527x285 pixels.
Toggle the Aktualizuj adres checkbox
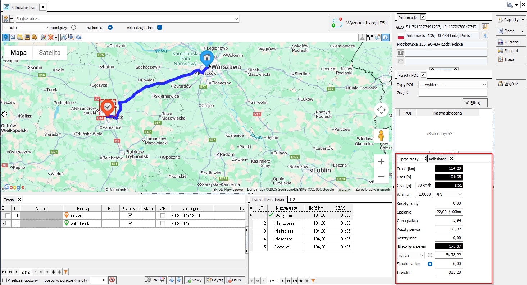[x=159, y=27]
